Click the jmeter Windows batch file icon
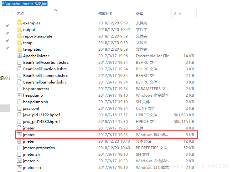This screenshot has width=232, height=172. tap(19, 134)
